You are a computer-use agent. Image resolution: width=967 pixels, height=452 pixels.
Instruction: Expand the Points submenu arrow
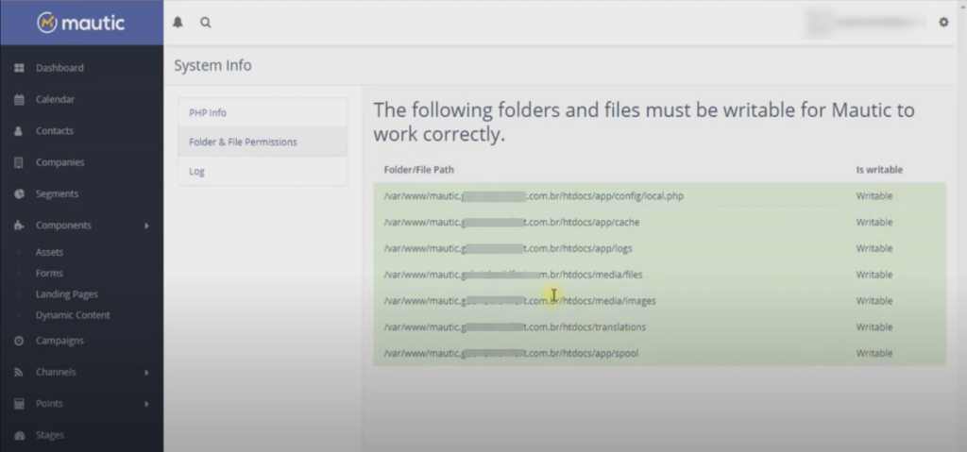pos(146,404)
